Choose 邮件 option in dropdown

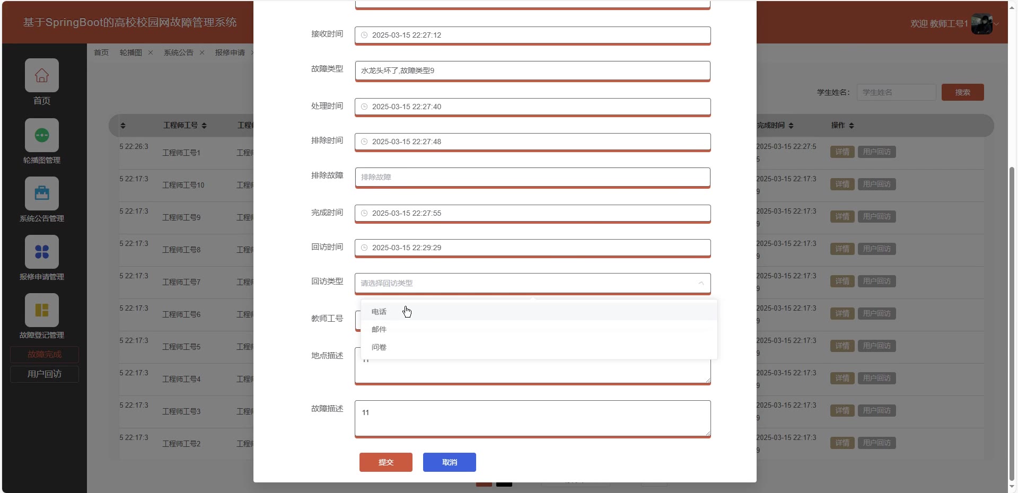[379, 329]
